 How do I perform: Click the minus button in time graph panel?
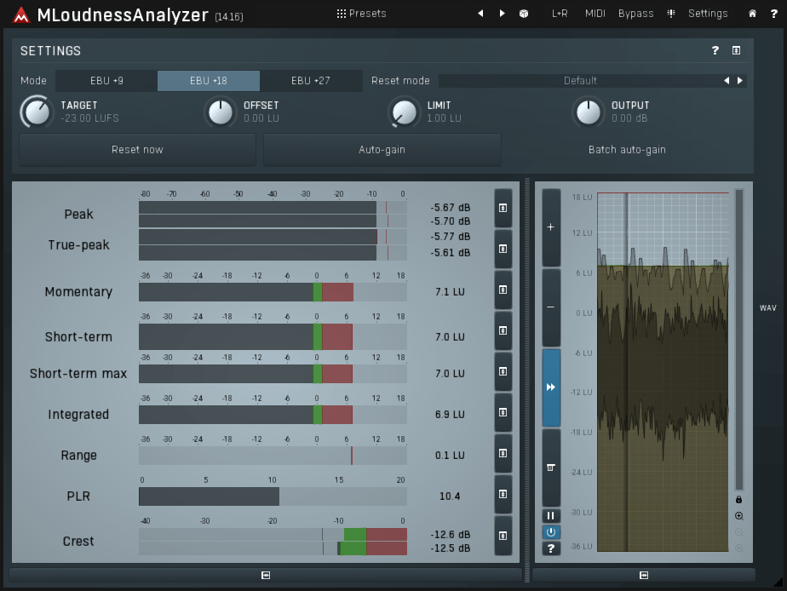pyautogui.click(x=551, y=307)
